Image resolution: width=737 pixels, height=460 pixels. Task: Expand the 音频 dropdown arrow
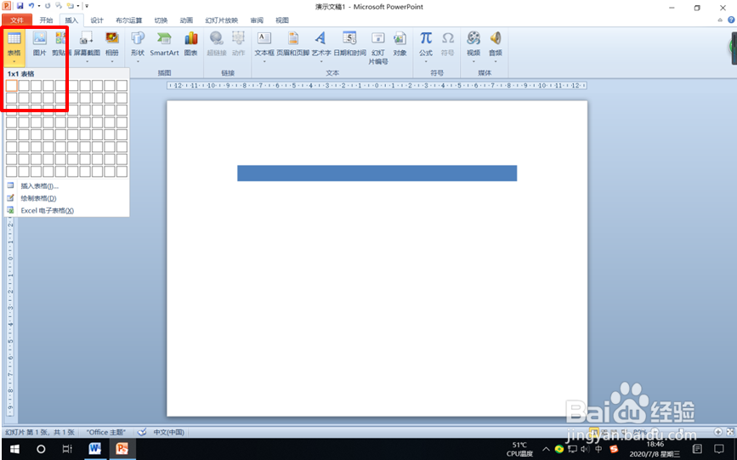tap(496, 61)
